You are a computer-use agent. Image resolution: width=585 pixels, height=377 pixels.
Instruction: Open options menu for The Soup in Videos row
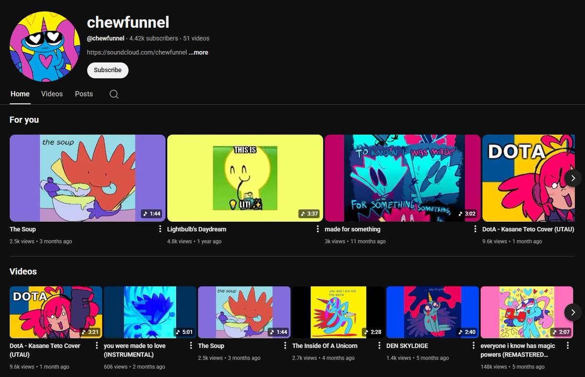(285, 346)
